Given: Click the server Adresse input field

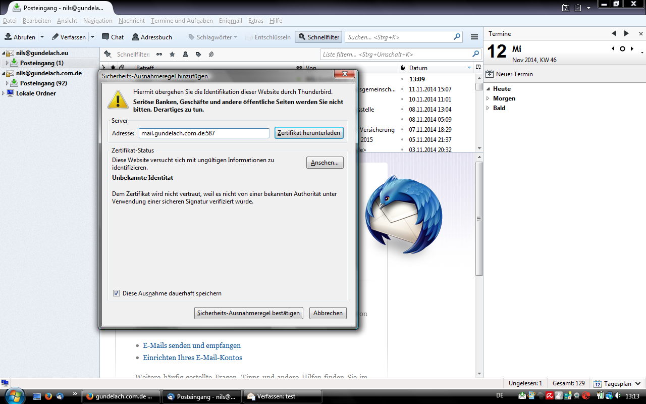Looking at the screenshot, I should [x=204, y=133].
